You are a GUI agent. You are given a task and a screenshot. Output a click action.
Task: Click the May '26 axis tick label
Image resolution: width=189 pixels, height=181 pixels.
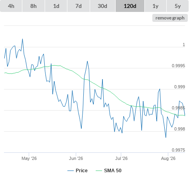[29, 158]
